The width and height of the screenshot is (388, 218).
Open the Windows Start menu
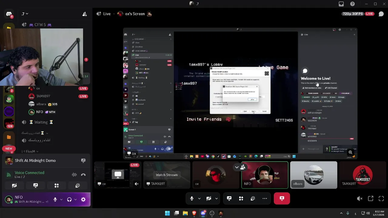click(x=167, y=213)
